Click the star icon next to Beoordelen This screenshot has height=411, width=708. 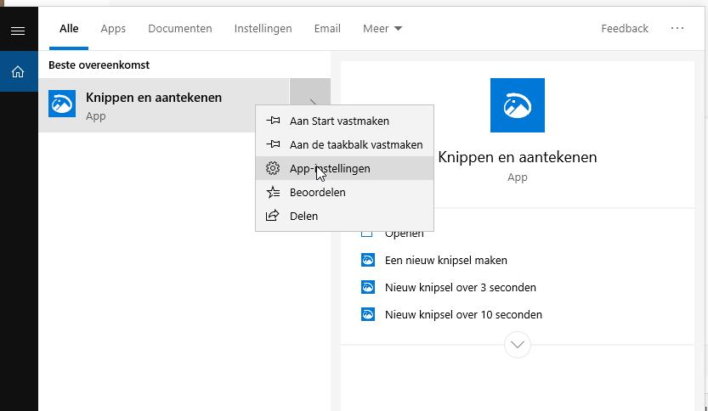[273, 192]
